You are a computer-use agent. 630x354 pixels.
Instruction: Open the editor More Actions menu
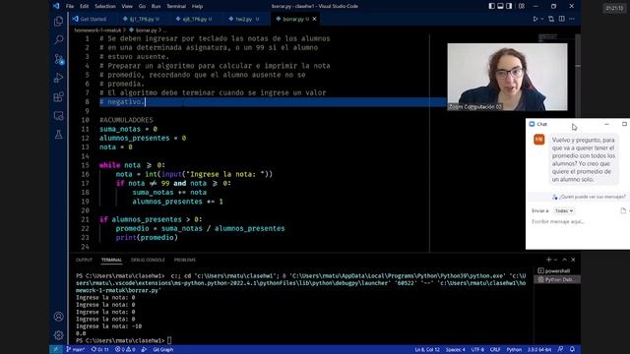pyautogui.click(x=572, y=19)
